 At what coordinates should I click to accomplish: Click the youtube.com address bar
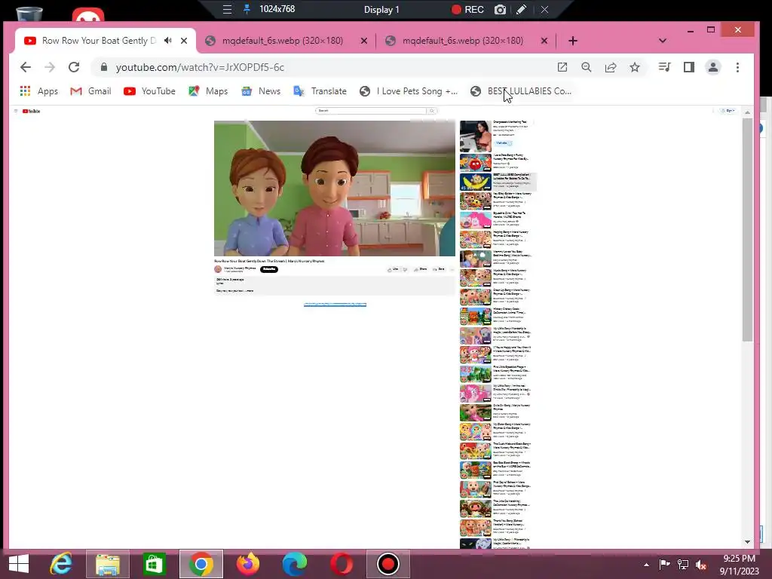point(325,67)
